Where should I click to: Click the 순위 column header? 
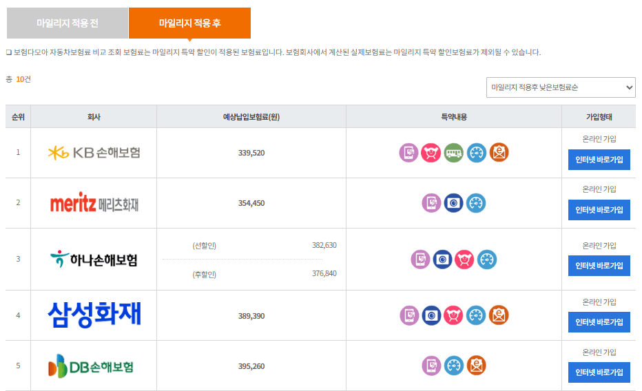[18, 117]
